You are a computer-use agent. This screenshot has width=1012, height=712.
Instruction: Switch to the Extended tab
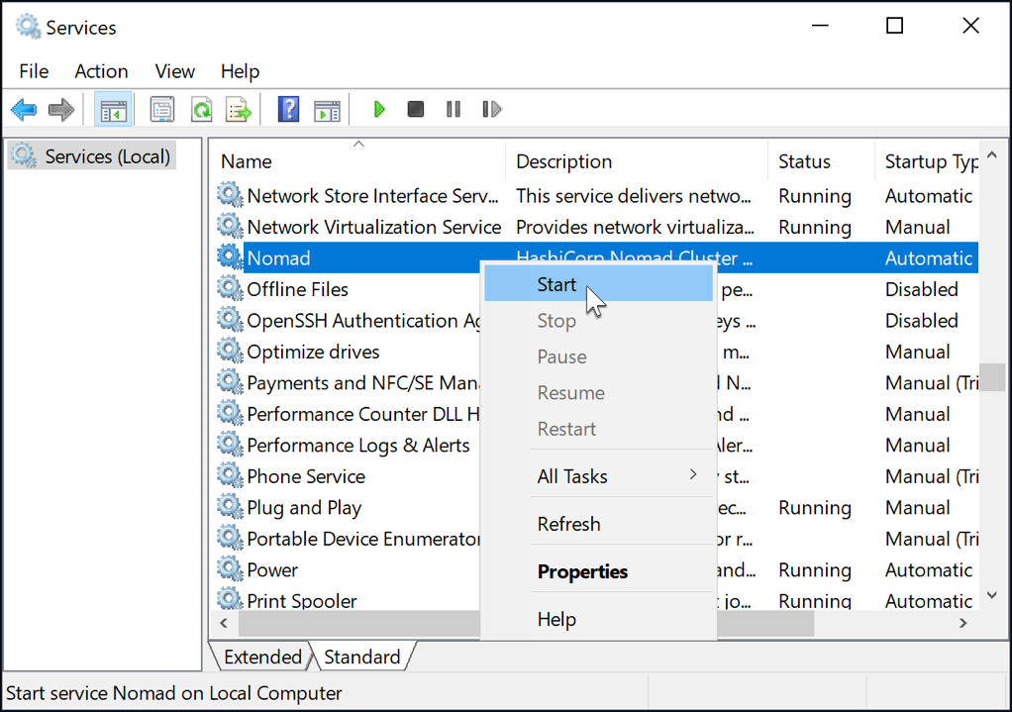tap(261, 657)
